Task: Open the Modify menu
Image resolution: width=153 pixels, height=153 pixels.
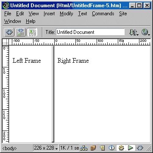Action: [x=67, y=14]
